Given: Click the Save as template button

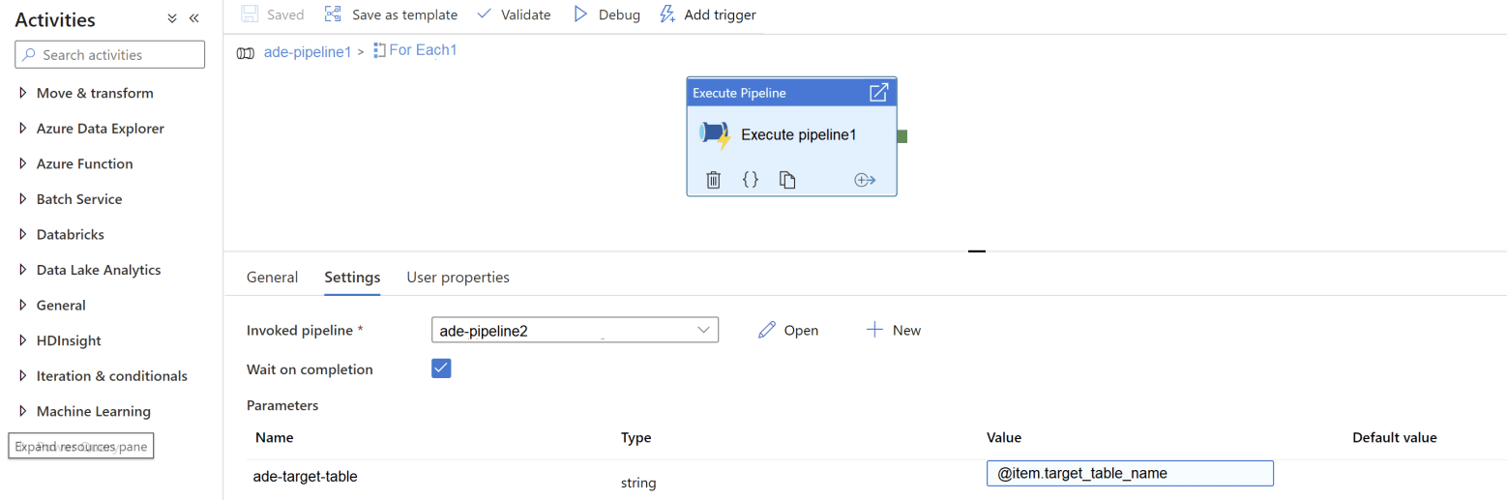Looking at the screenshot, I should 391,15.
